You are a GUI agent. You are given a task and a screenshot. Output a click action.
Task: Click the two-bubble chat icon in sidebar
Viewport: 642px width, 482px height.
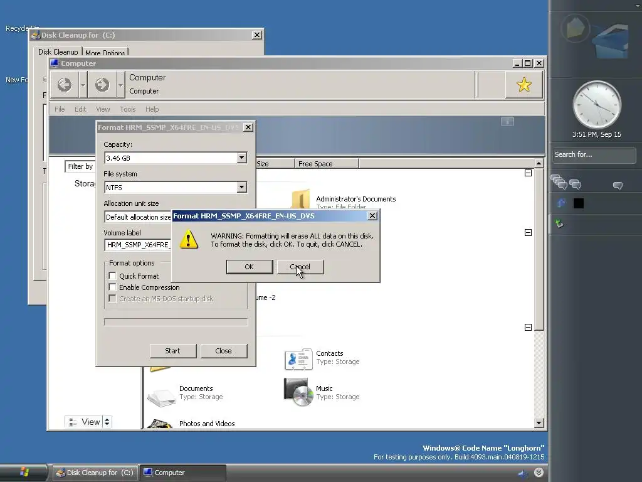tap(576, 185)
